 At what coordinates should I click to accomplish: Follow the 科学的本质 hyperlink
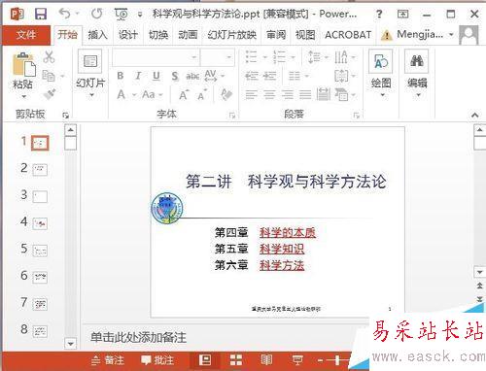tap(288, 233)
